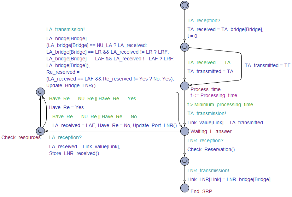Select the Waiting_L_answer location circle
292x197 pixels.
click(185, 131)
